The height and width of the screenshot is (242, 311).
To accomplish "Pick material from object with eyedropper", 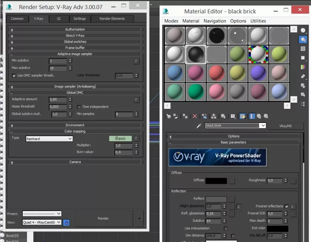I will point(199,126).
